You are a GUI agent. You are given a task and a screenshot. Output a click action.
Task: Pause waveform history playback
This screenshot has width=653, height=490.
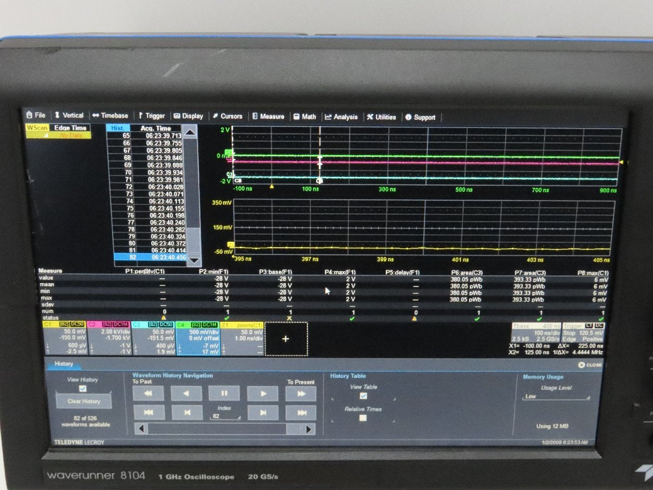point(224,393)
